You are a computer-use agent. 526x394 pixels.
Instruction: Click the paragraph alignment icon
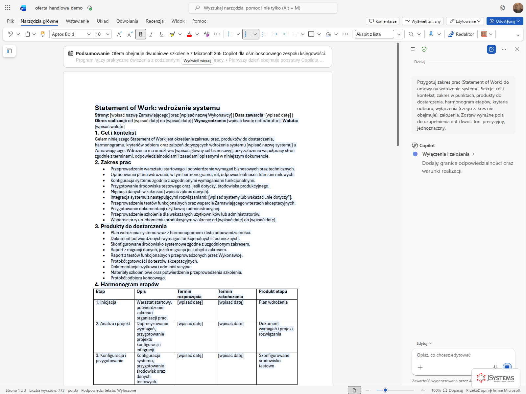point(296,34)
